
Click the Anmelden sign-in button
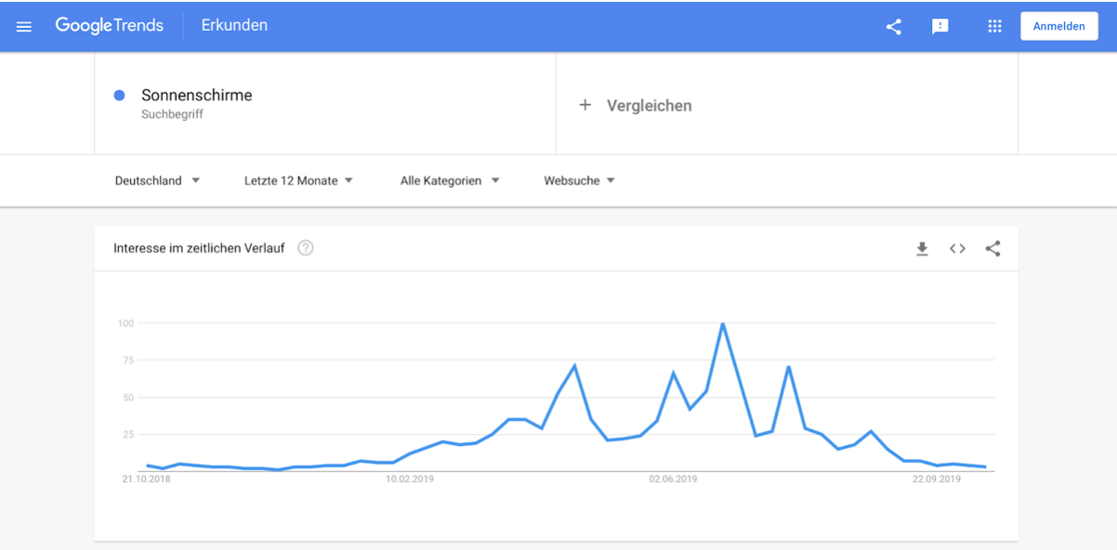coord(1059,26)
